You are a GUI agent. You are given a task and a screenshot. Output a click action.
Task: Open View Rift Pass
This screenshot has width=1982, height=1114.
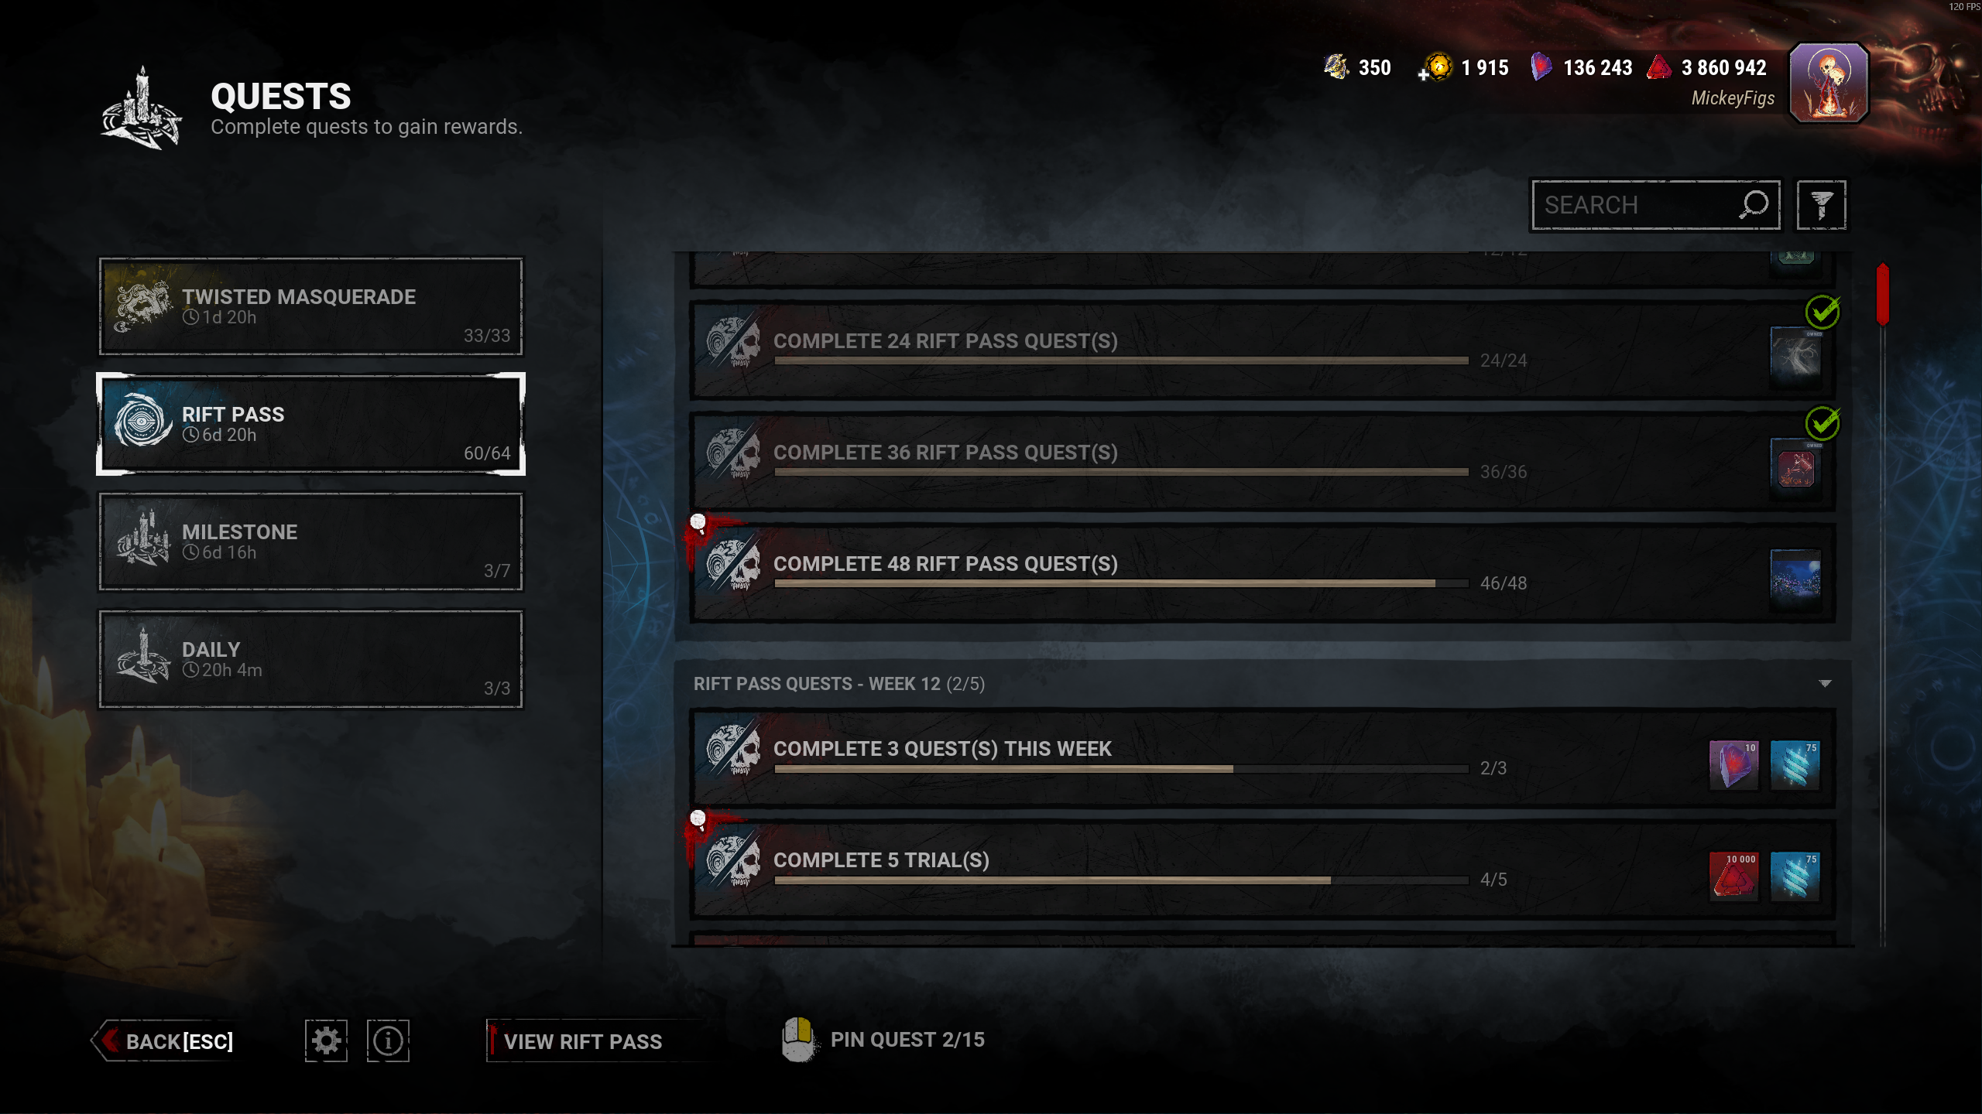(x=582, y=1041)
